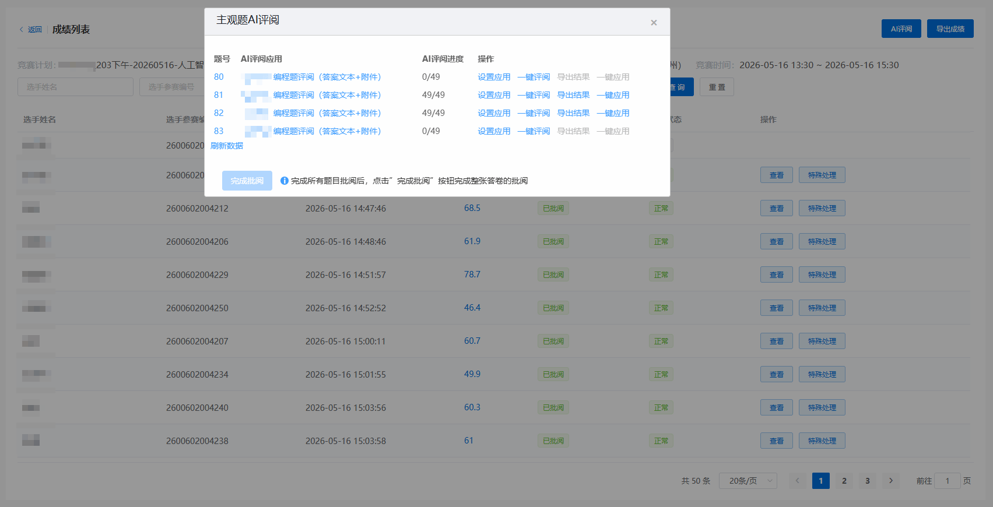Click 一键评阅 for question 83

(x=534, y=131)
